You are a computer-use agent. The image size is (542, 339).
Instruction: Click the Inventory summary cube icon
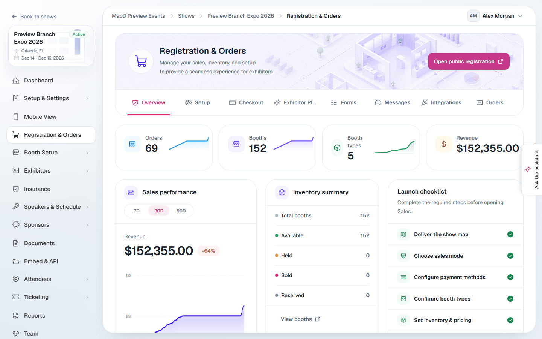282,192
